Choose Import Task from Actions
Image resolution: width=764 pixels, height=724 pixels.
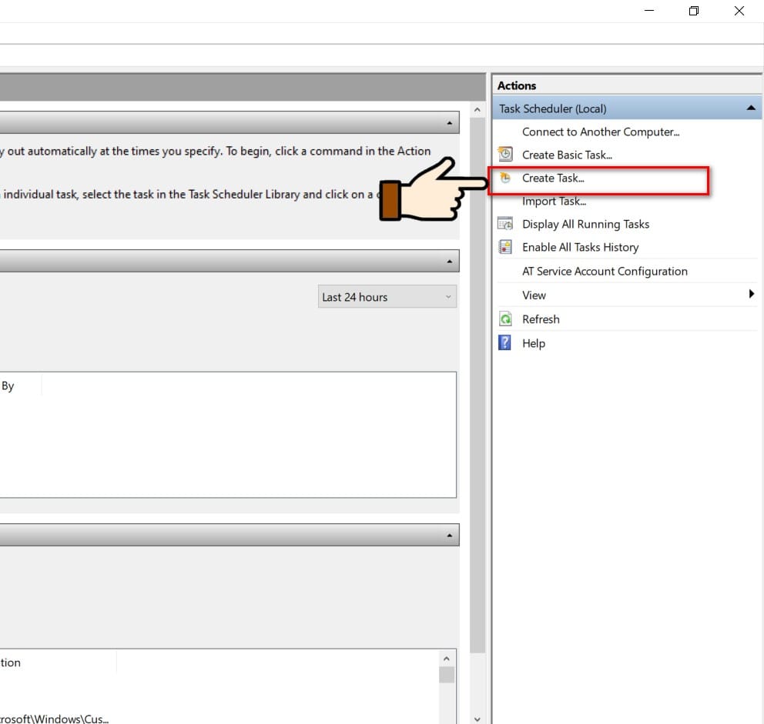click(x=554, y=201)
